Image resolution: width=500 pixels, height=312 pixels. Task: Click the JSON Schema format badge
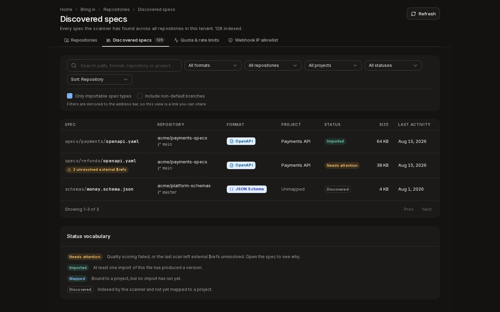click(247, 189)
